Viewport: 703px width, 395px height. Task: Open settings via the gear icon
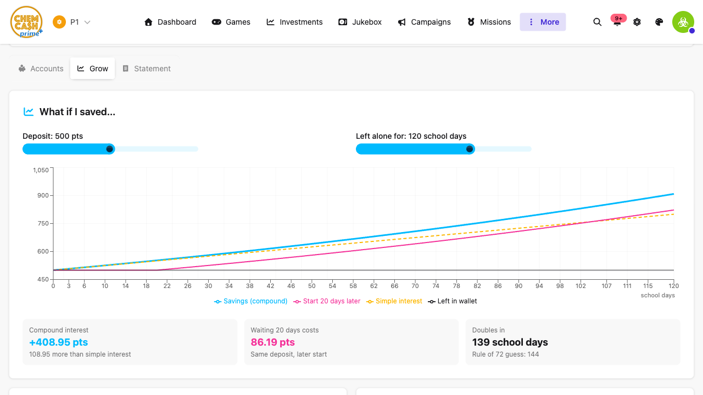[637, 22]
